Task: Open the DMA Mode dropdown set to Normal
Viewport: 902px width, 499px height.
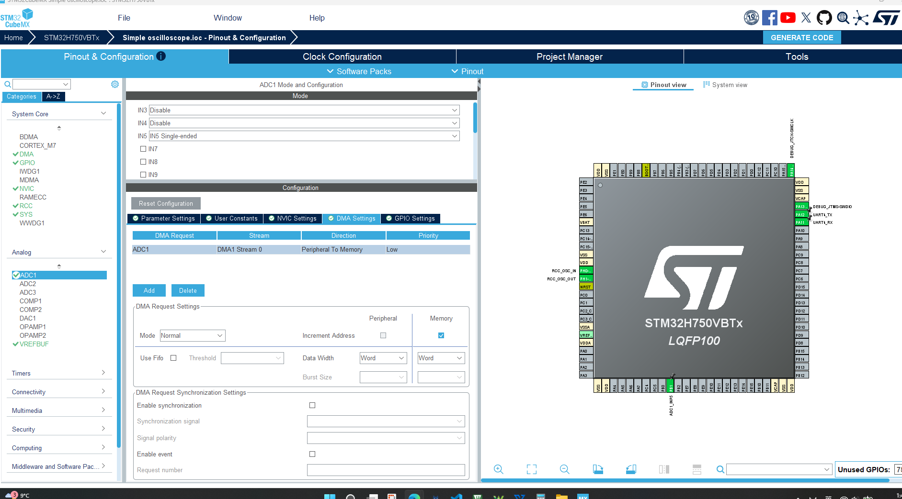Action: (192, 335)
